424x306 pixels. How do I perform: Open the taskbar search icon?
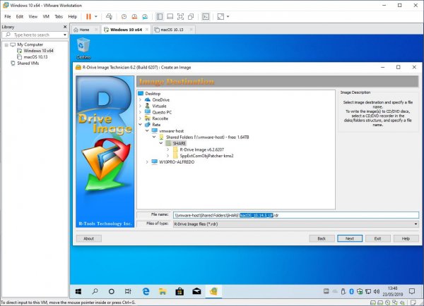pyautogui.click(x=95, y=291)
